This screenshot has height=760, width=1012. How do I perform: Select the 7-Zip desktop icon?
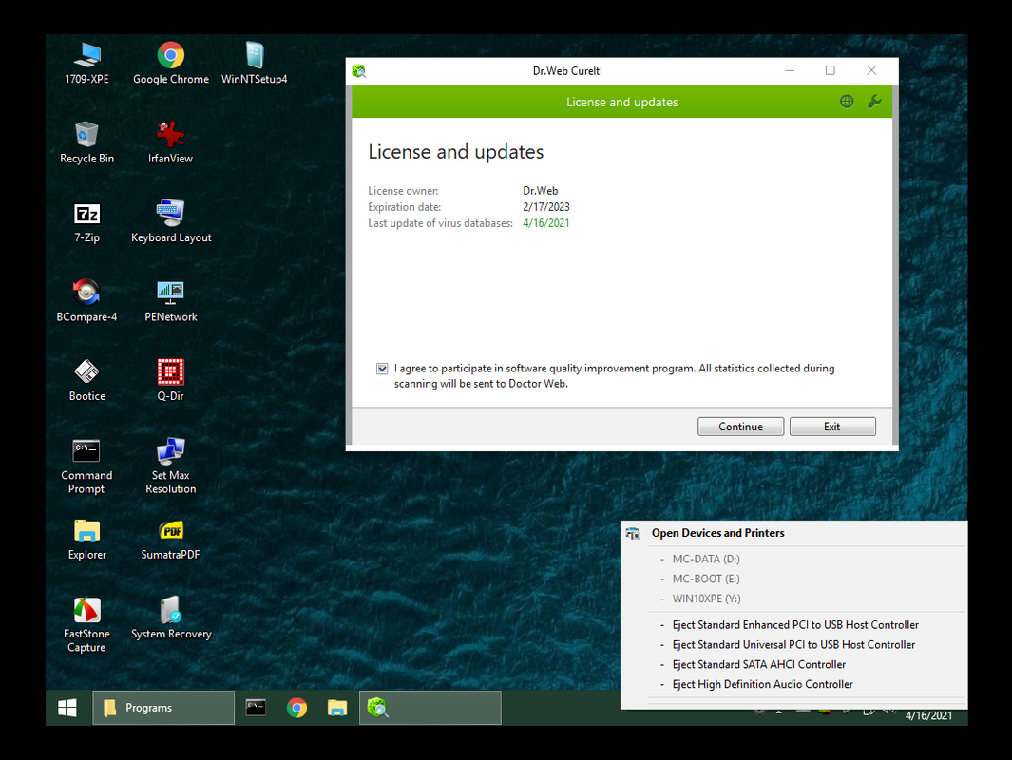[x=86, y=222]
